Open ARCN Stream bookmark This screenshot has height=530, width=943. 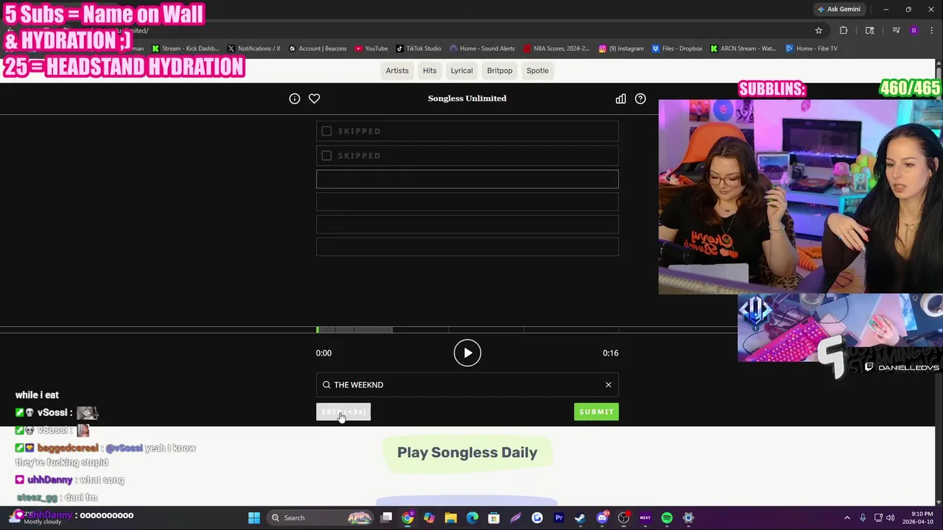click(x=743, y=49)
